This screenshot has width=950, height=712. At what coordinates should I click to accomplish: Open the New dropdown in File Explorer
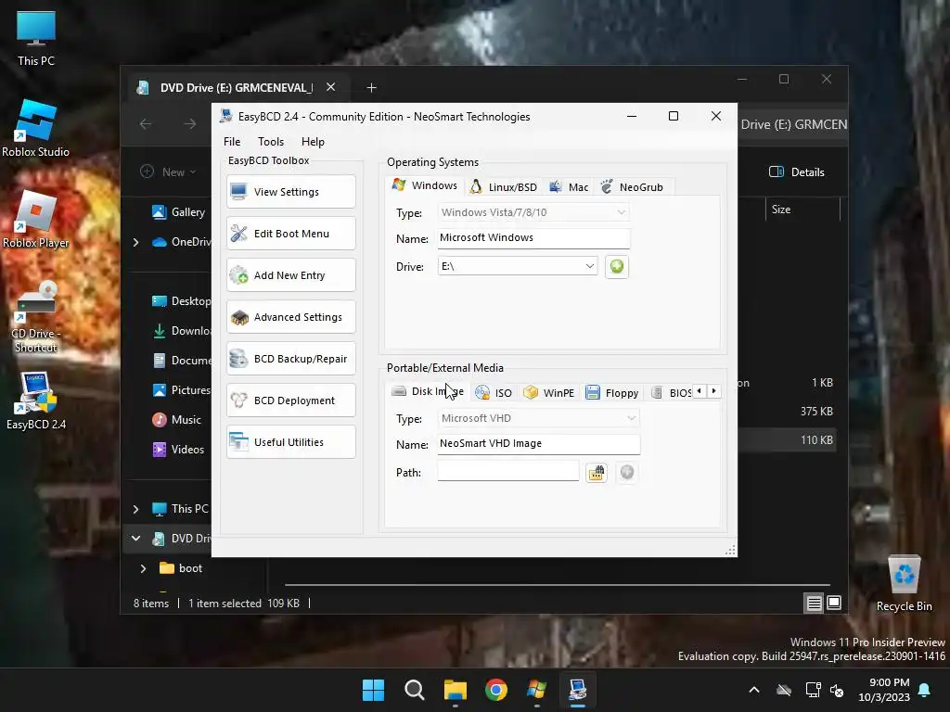click(x=169, y=172)
